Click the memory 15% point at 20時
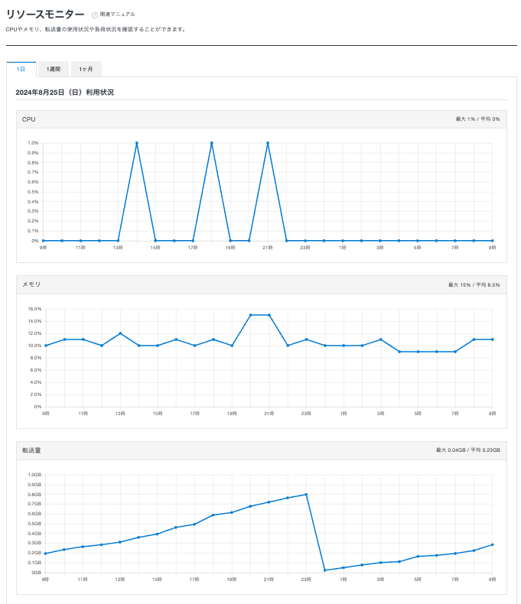 (250, 315)
